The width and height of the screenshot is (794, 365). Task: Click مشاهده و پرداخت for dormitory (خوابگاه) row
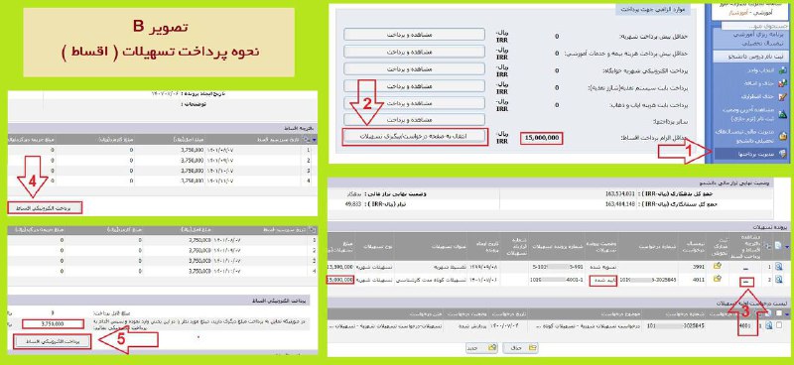414,68
